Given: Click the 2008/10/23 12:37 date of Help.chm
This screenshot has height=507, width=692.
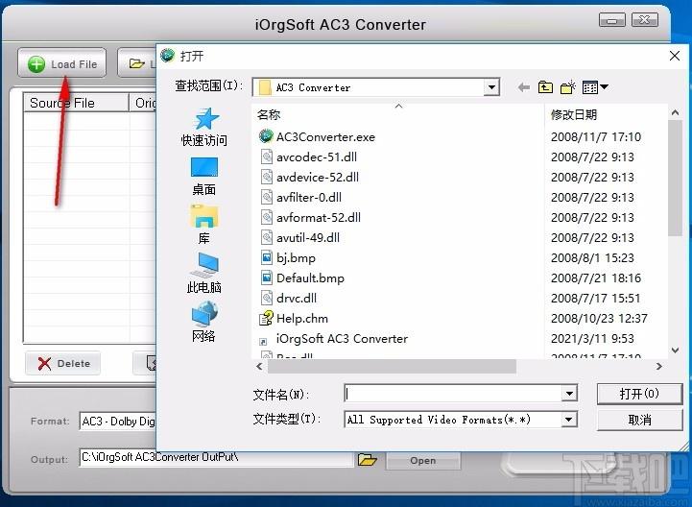Looking at the screenshot, I should coord(599,319).
